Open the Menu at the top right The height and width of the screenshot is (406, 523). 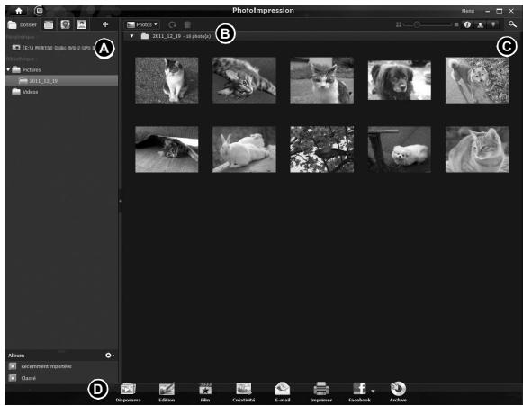pyautogui.click(x=467, y=11)
